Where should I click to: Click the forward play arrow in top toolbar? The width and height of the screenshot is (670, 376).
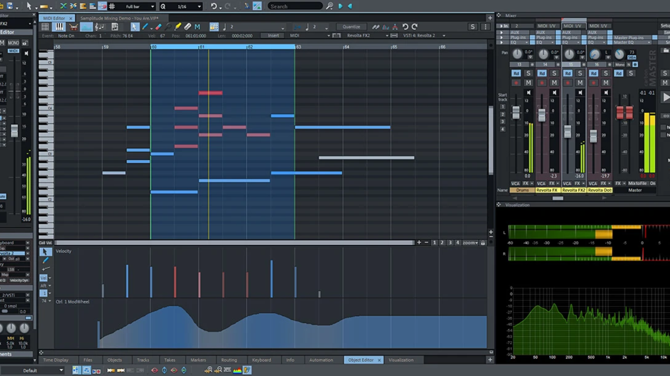click(341, 6)
